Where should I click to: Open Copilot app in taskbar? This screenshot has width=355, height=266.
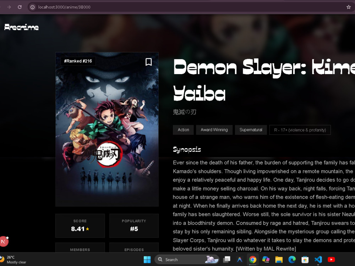[x=266, y=260]
